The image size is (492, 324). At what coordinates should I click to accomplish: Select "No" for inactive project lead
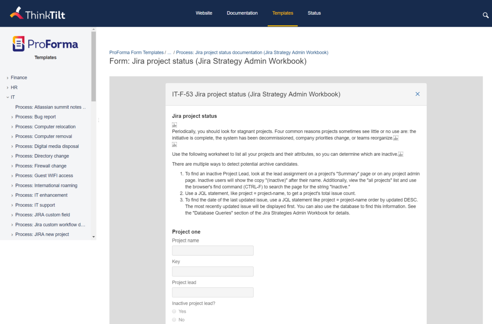pos(174,319)
